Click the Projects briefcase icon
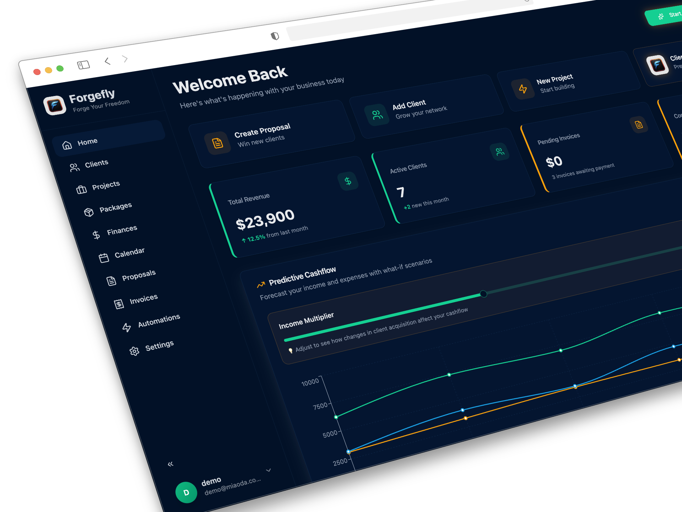 [x=81, y=190]
